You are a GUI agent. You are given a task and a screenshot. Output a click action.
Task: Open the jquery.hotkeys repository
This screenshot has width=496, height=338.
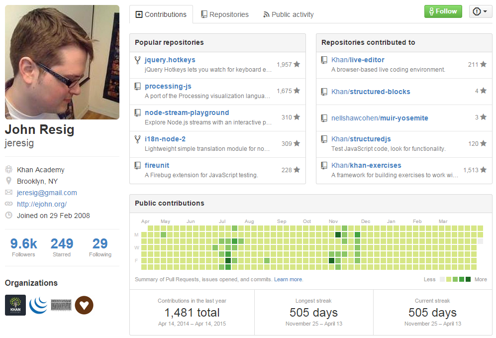170,60
